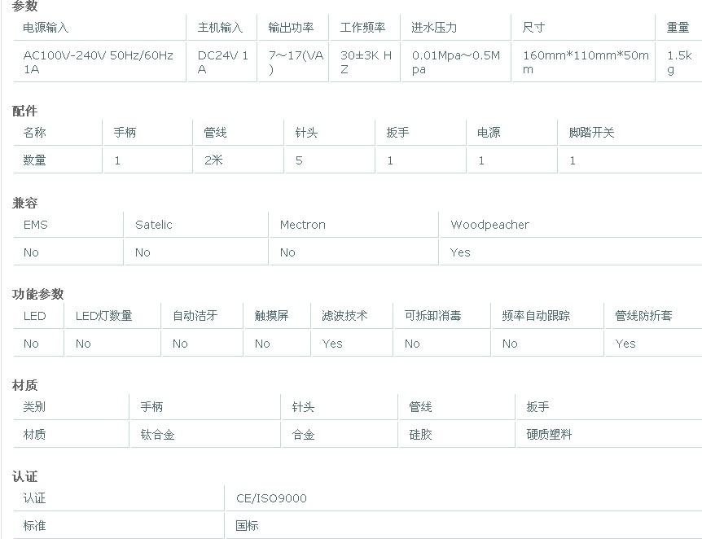Screen dimensions: 702x539
Task: Click the Satelic column header
Action: pos(154,225)
